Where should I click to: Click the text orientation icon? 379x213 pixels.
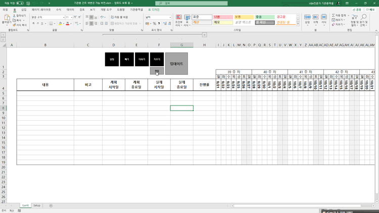[102, 17]
